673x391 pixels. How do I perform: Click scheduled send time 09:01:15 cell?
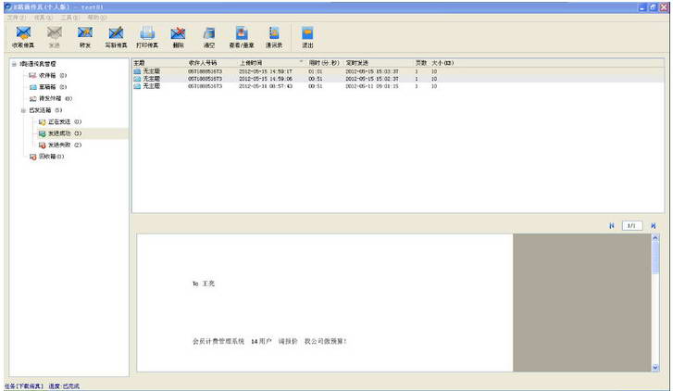tap(372, 86)
